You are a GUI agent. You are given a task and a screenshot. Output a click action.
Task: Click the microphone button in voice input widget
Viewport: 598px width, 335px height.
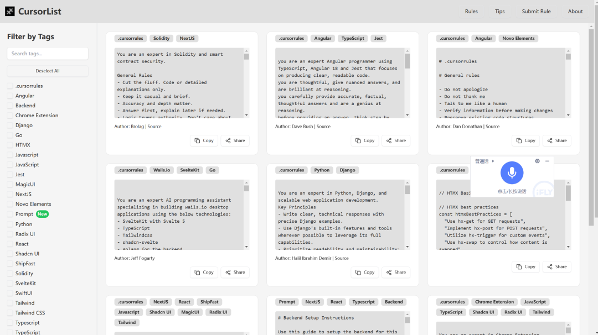pyautogui.click(x=512, y=173)
